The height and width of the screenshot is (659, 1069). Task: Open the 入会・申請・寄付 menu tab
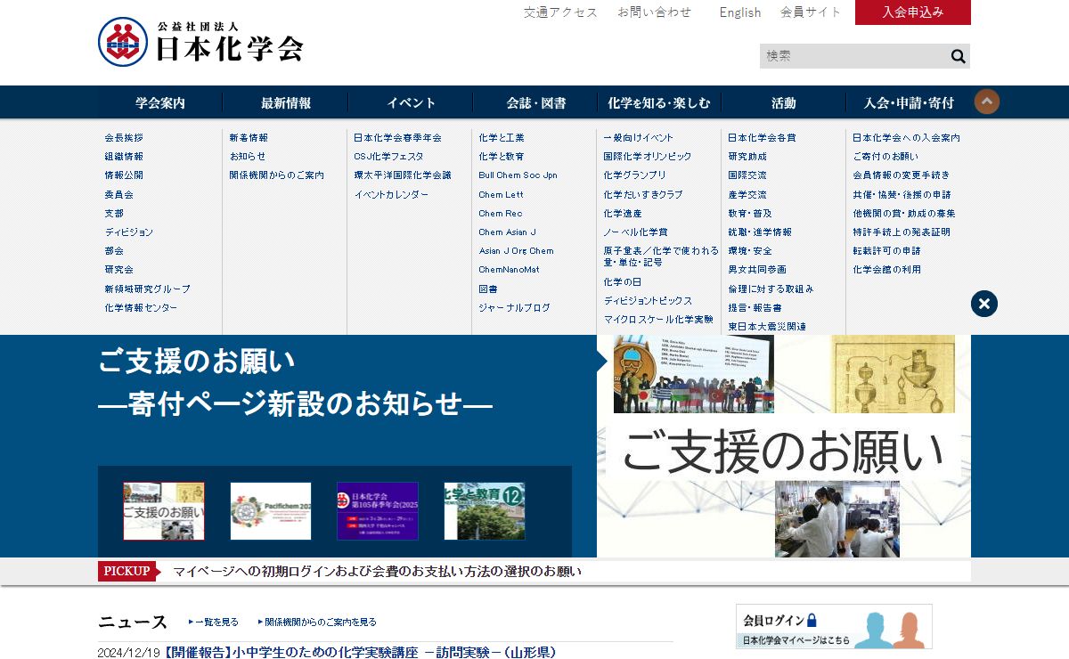(909, 102)
